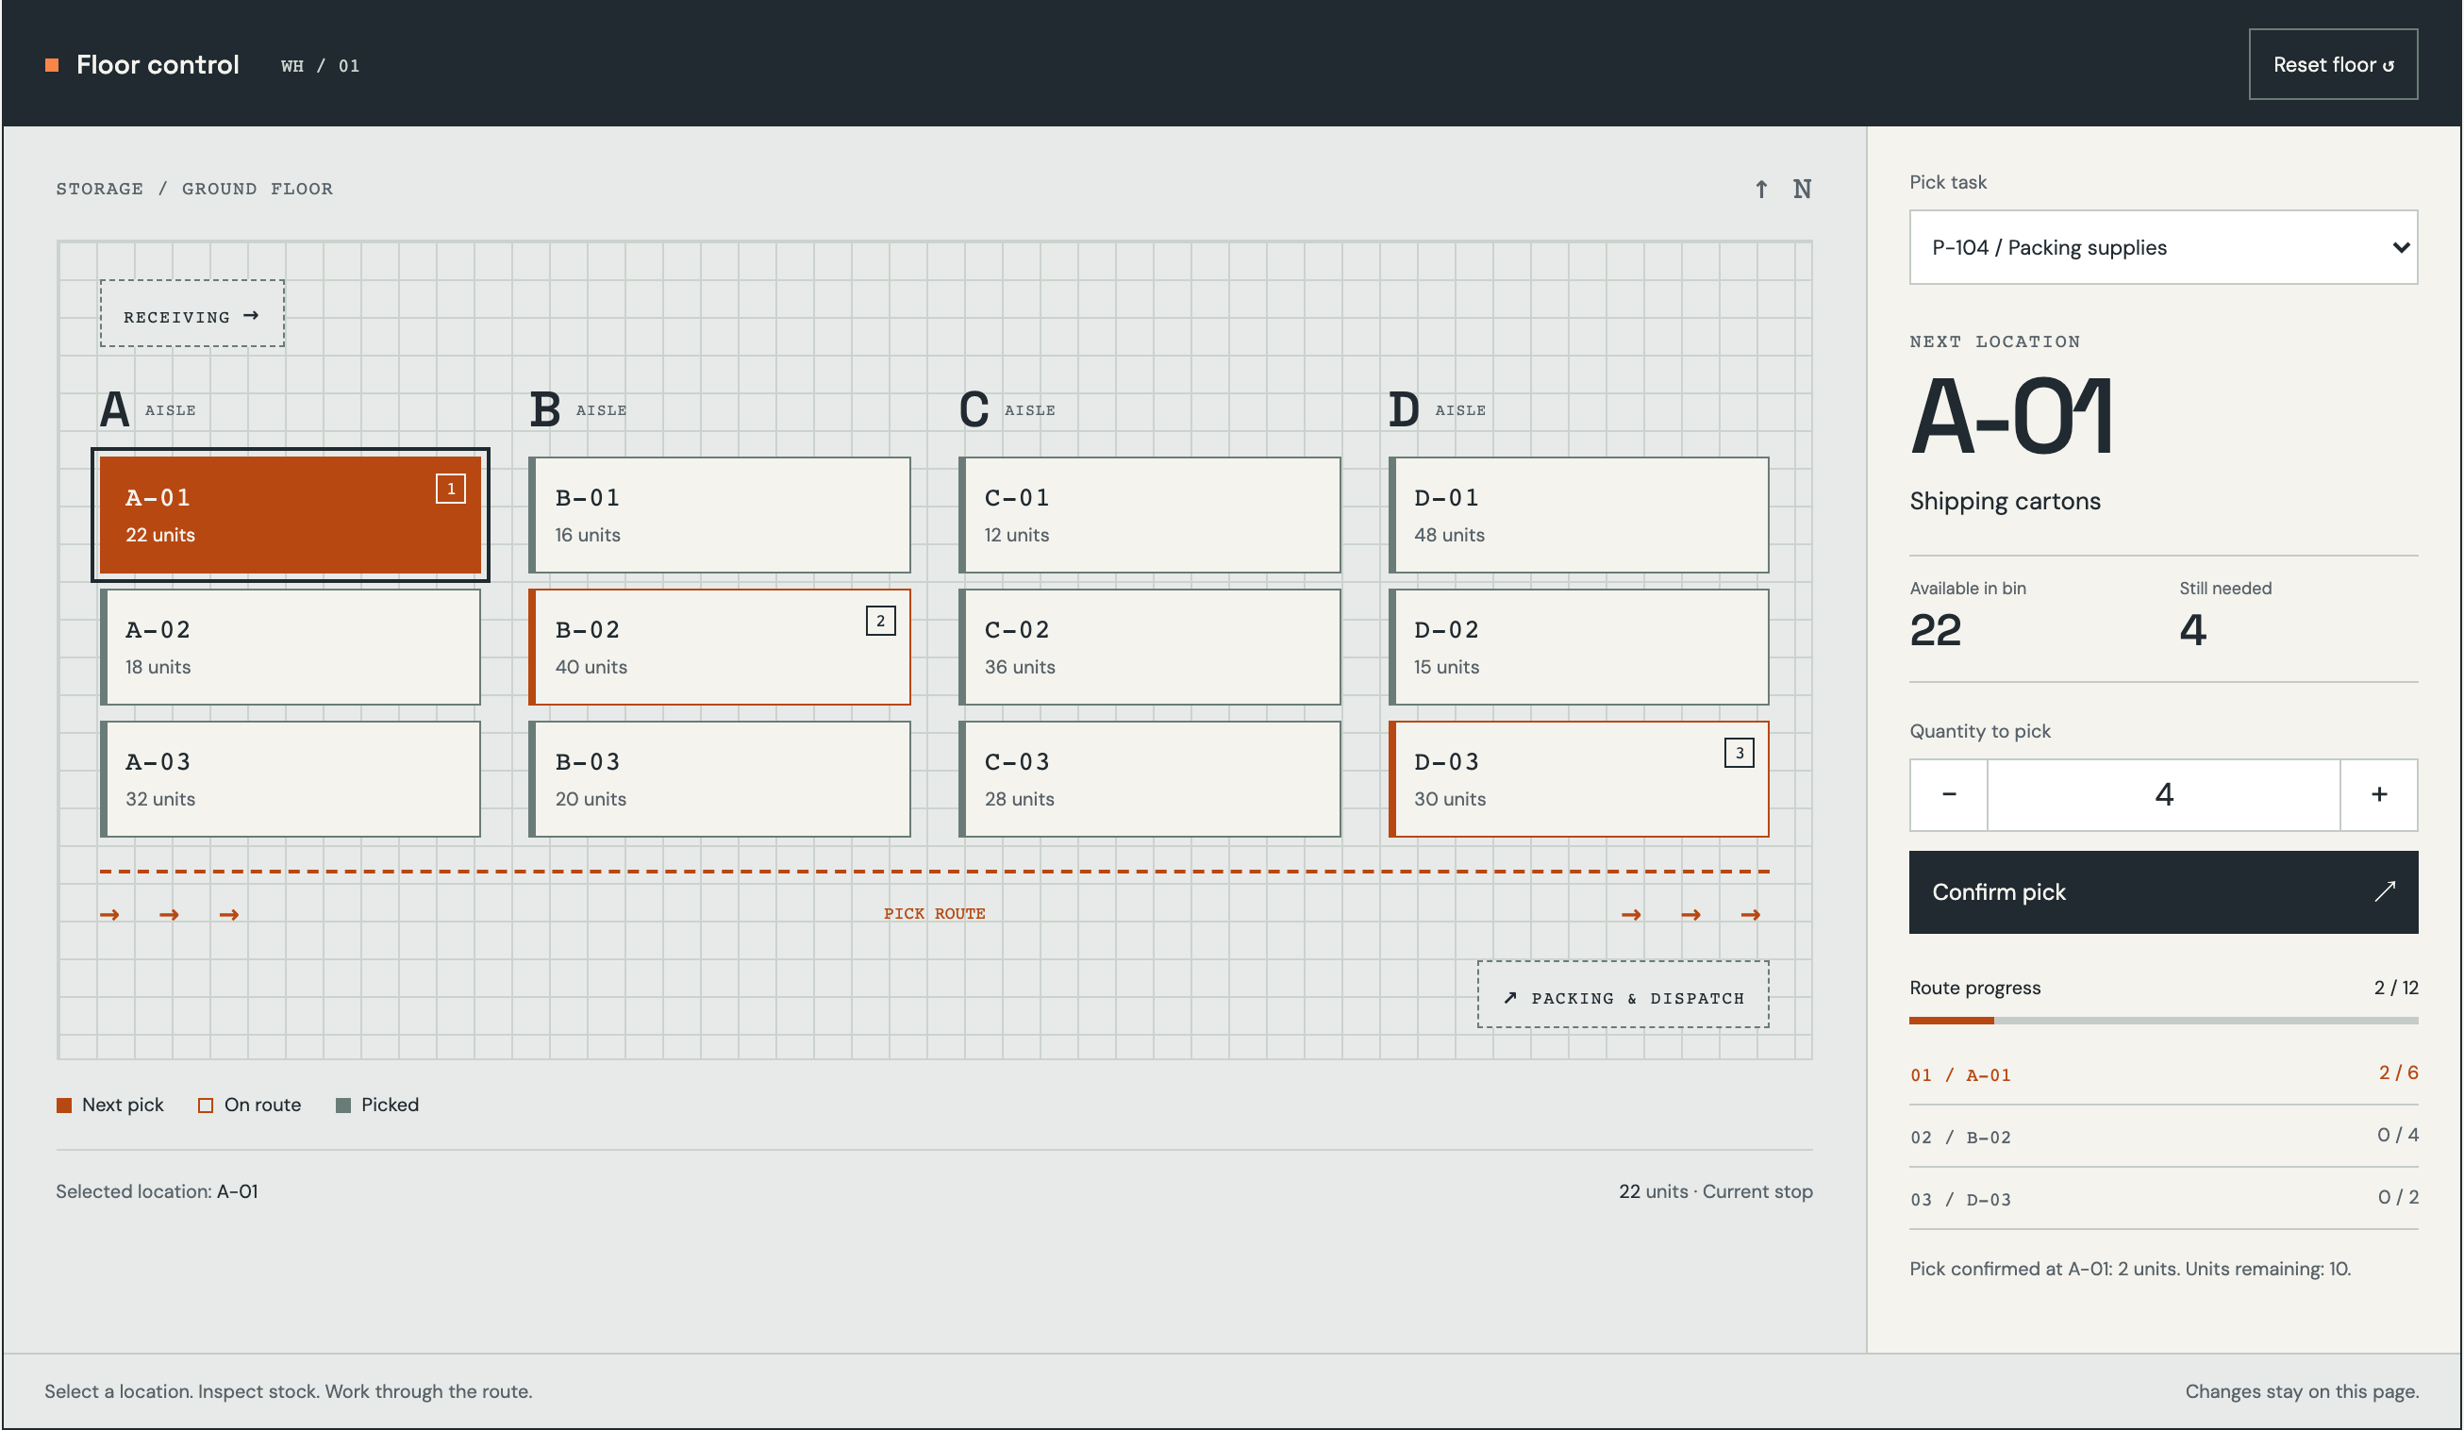Click the Receiving zone label
Screen dimensions: 2464x1430
click(x=191, y=315)
